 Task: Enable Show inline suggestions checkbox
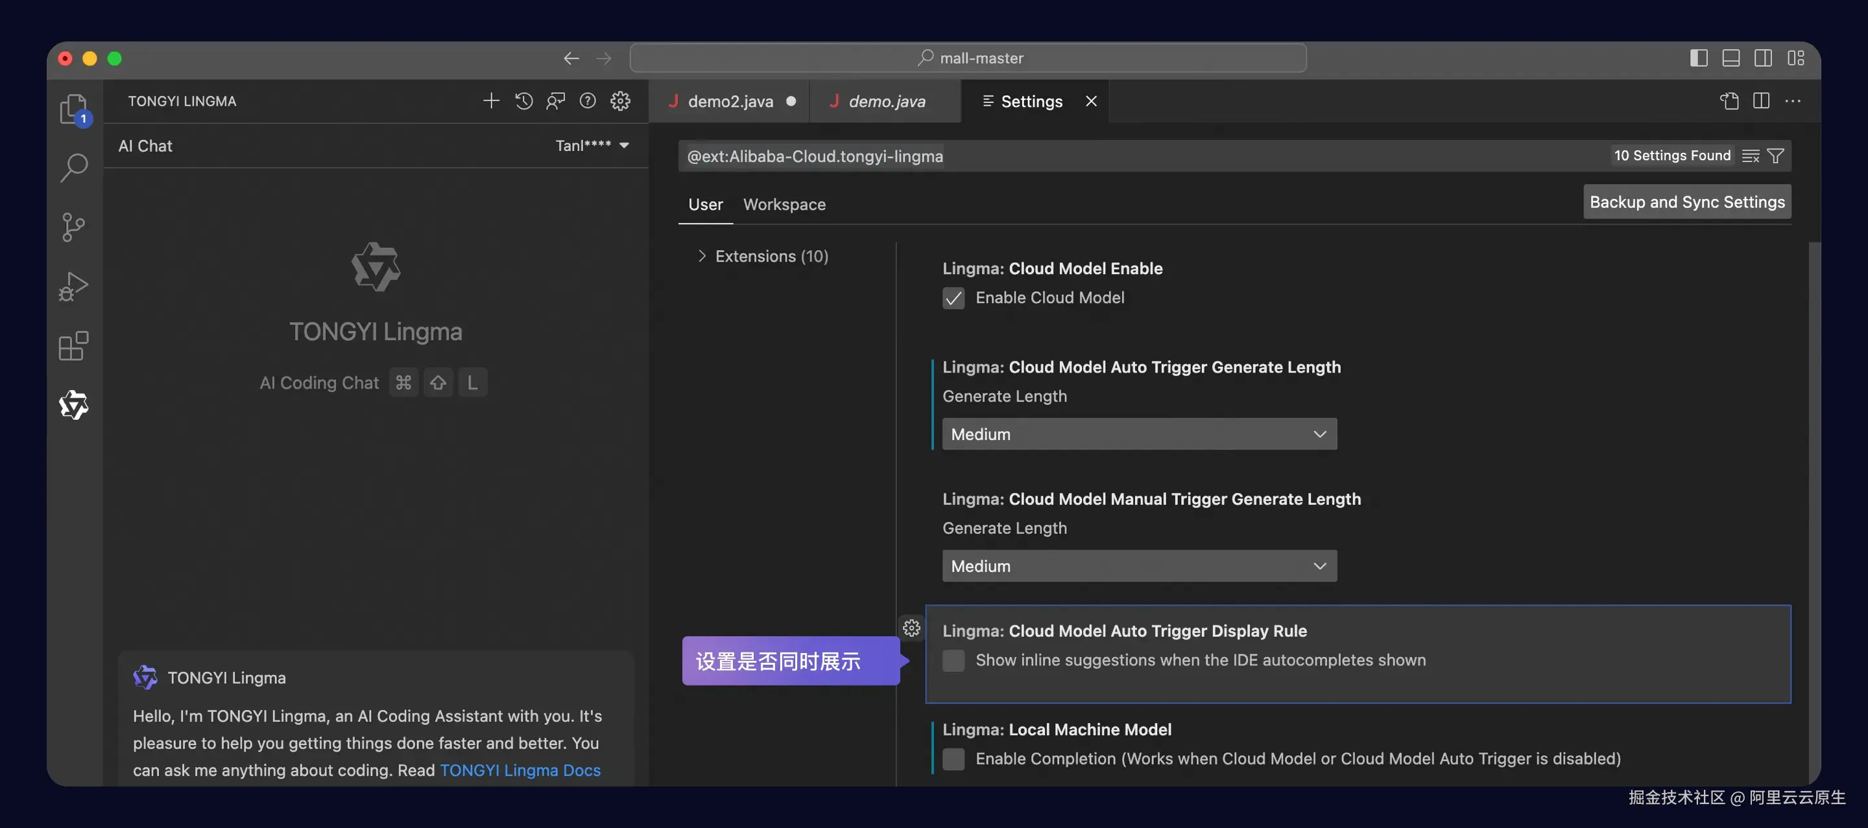coord(953,660)
